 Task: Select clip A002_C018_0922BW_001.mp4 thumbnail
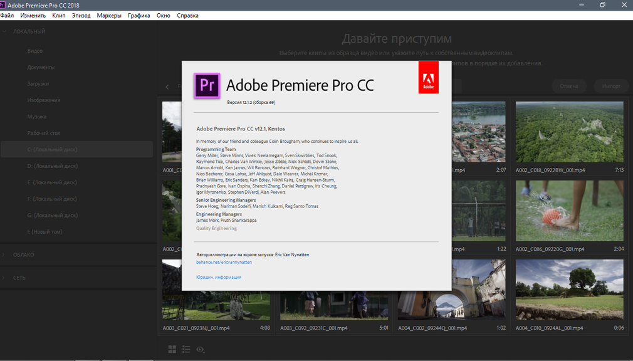click(x=570, y=132)
